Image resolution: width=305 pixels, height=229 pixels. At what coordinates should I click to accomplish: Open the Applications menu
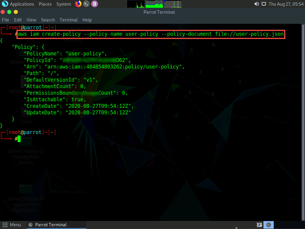click(x=22, y=4)
